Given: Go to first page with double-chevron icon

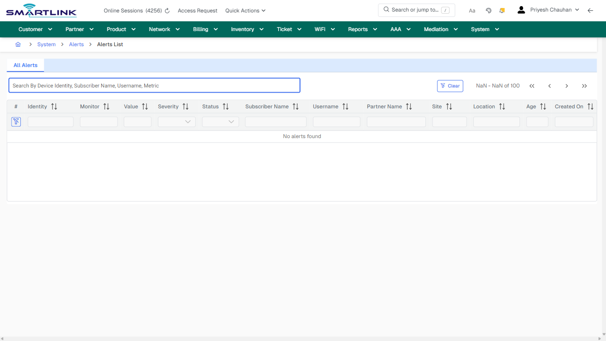Looking at the screenshot, I should tap(532, 86).
